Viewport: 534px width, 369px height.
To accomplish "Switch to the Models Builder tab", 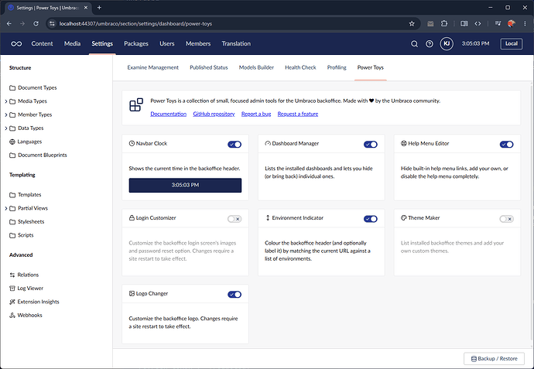I will (256, 67).
